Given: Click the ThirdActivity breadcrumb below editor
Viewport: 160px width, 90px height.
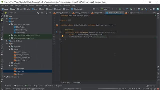Looking at the screenshot, I should click(x=66, y=83).
